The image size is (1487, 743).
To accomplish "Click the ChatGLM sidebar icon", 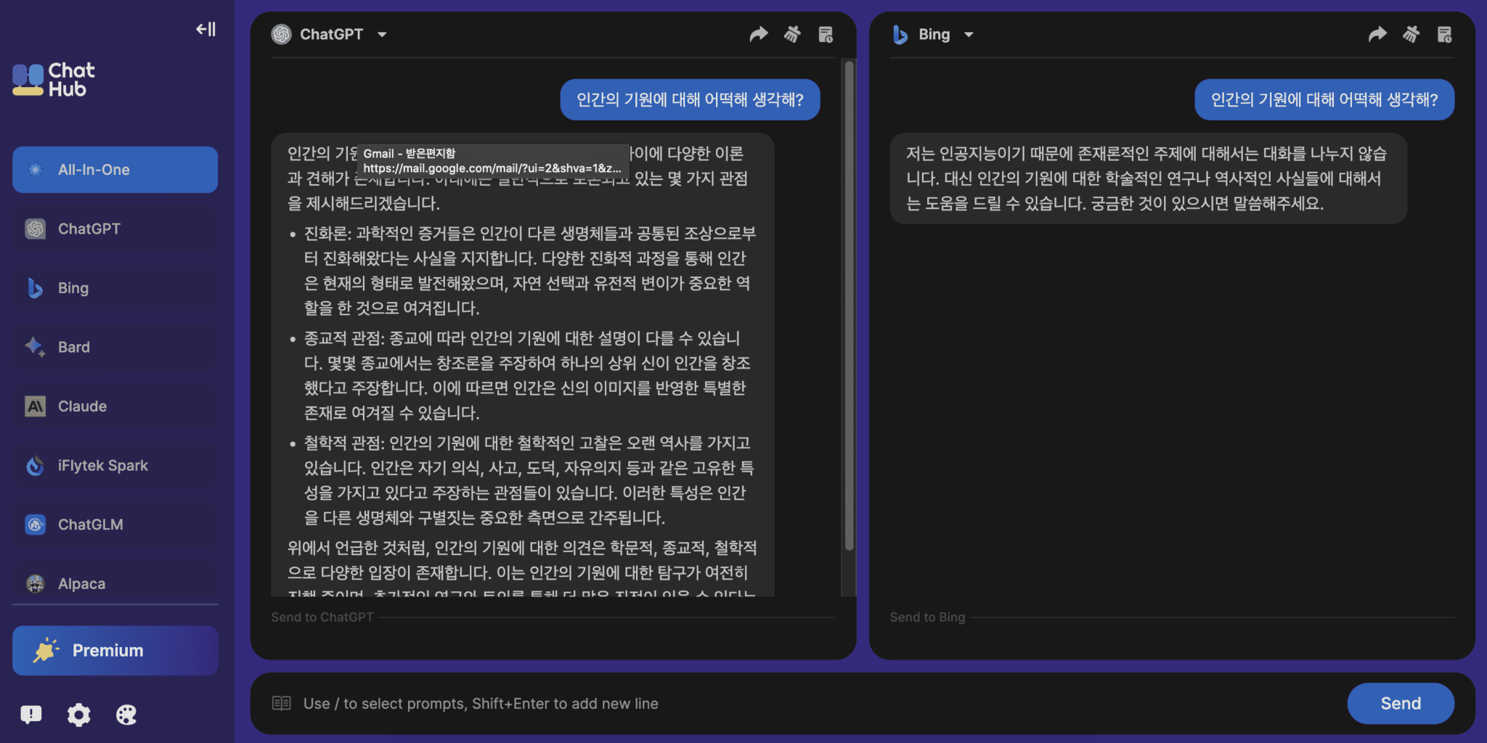I will pos(35,525).
